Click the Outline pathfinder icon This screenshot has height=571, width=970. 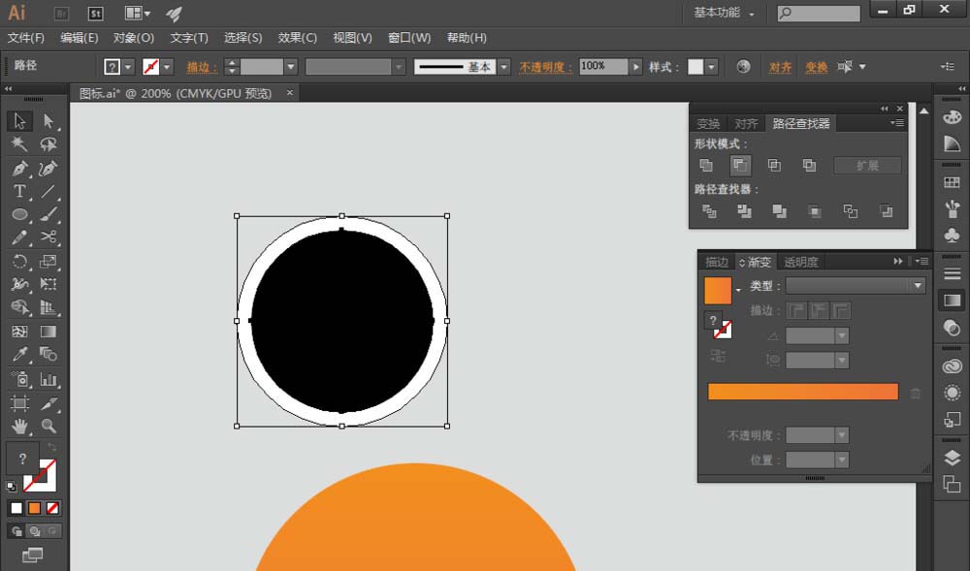(x=851, y=211)
